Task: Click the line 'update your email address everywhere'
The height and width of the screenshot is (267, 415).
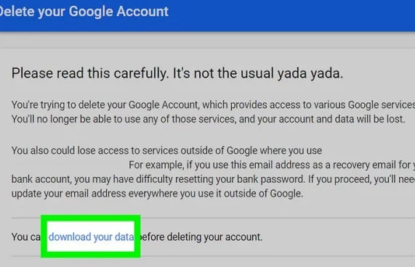Action: pos(157,194)
